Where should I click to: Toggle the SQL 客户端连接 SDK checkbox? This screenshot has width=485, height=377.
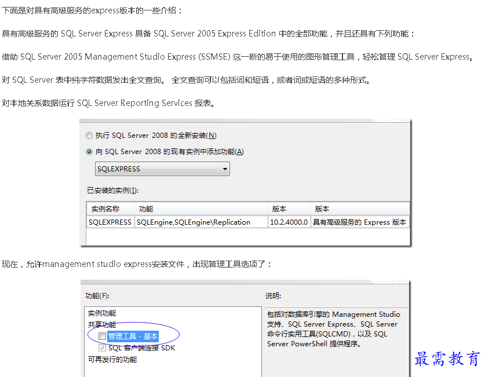(102, 348)
